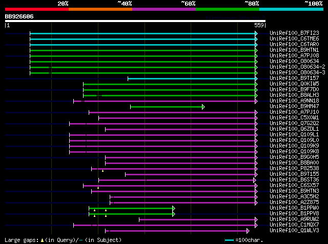Image resolution: width=328 pixels, height=244 pixels.
Task: Click the UniRef100_C6TAR0 hit name
Action: (x=294, y=45)
